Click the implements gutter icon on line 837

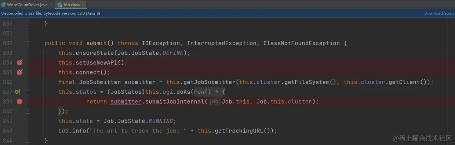point(17,92)
